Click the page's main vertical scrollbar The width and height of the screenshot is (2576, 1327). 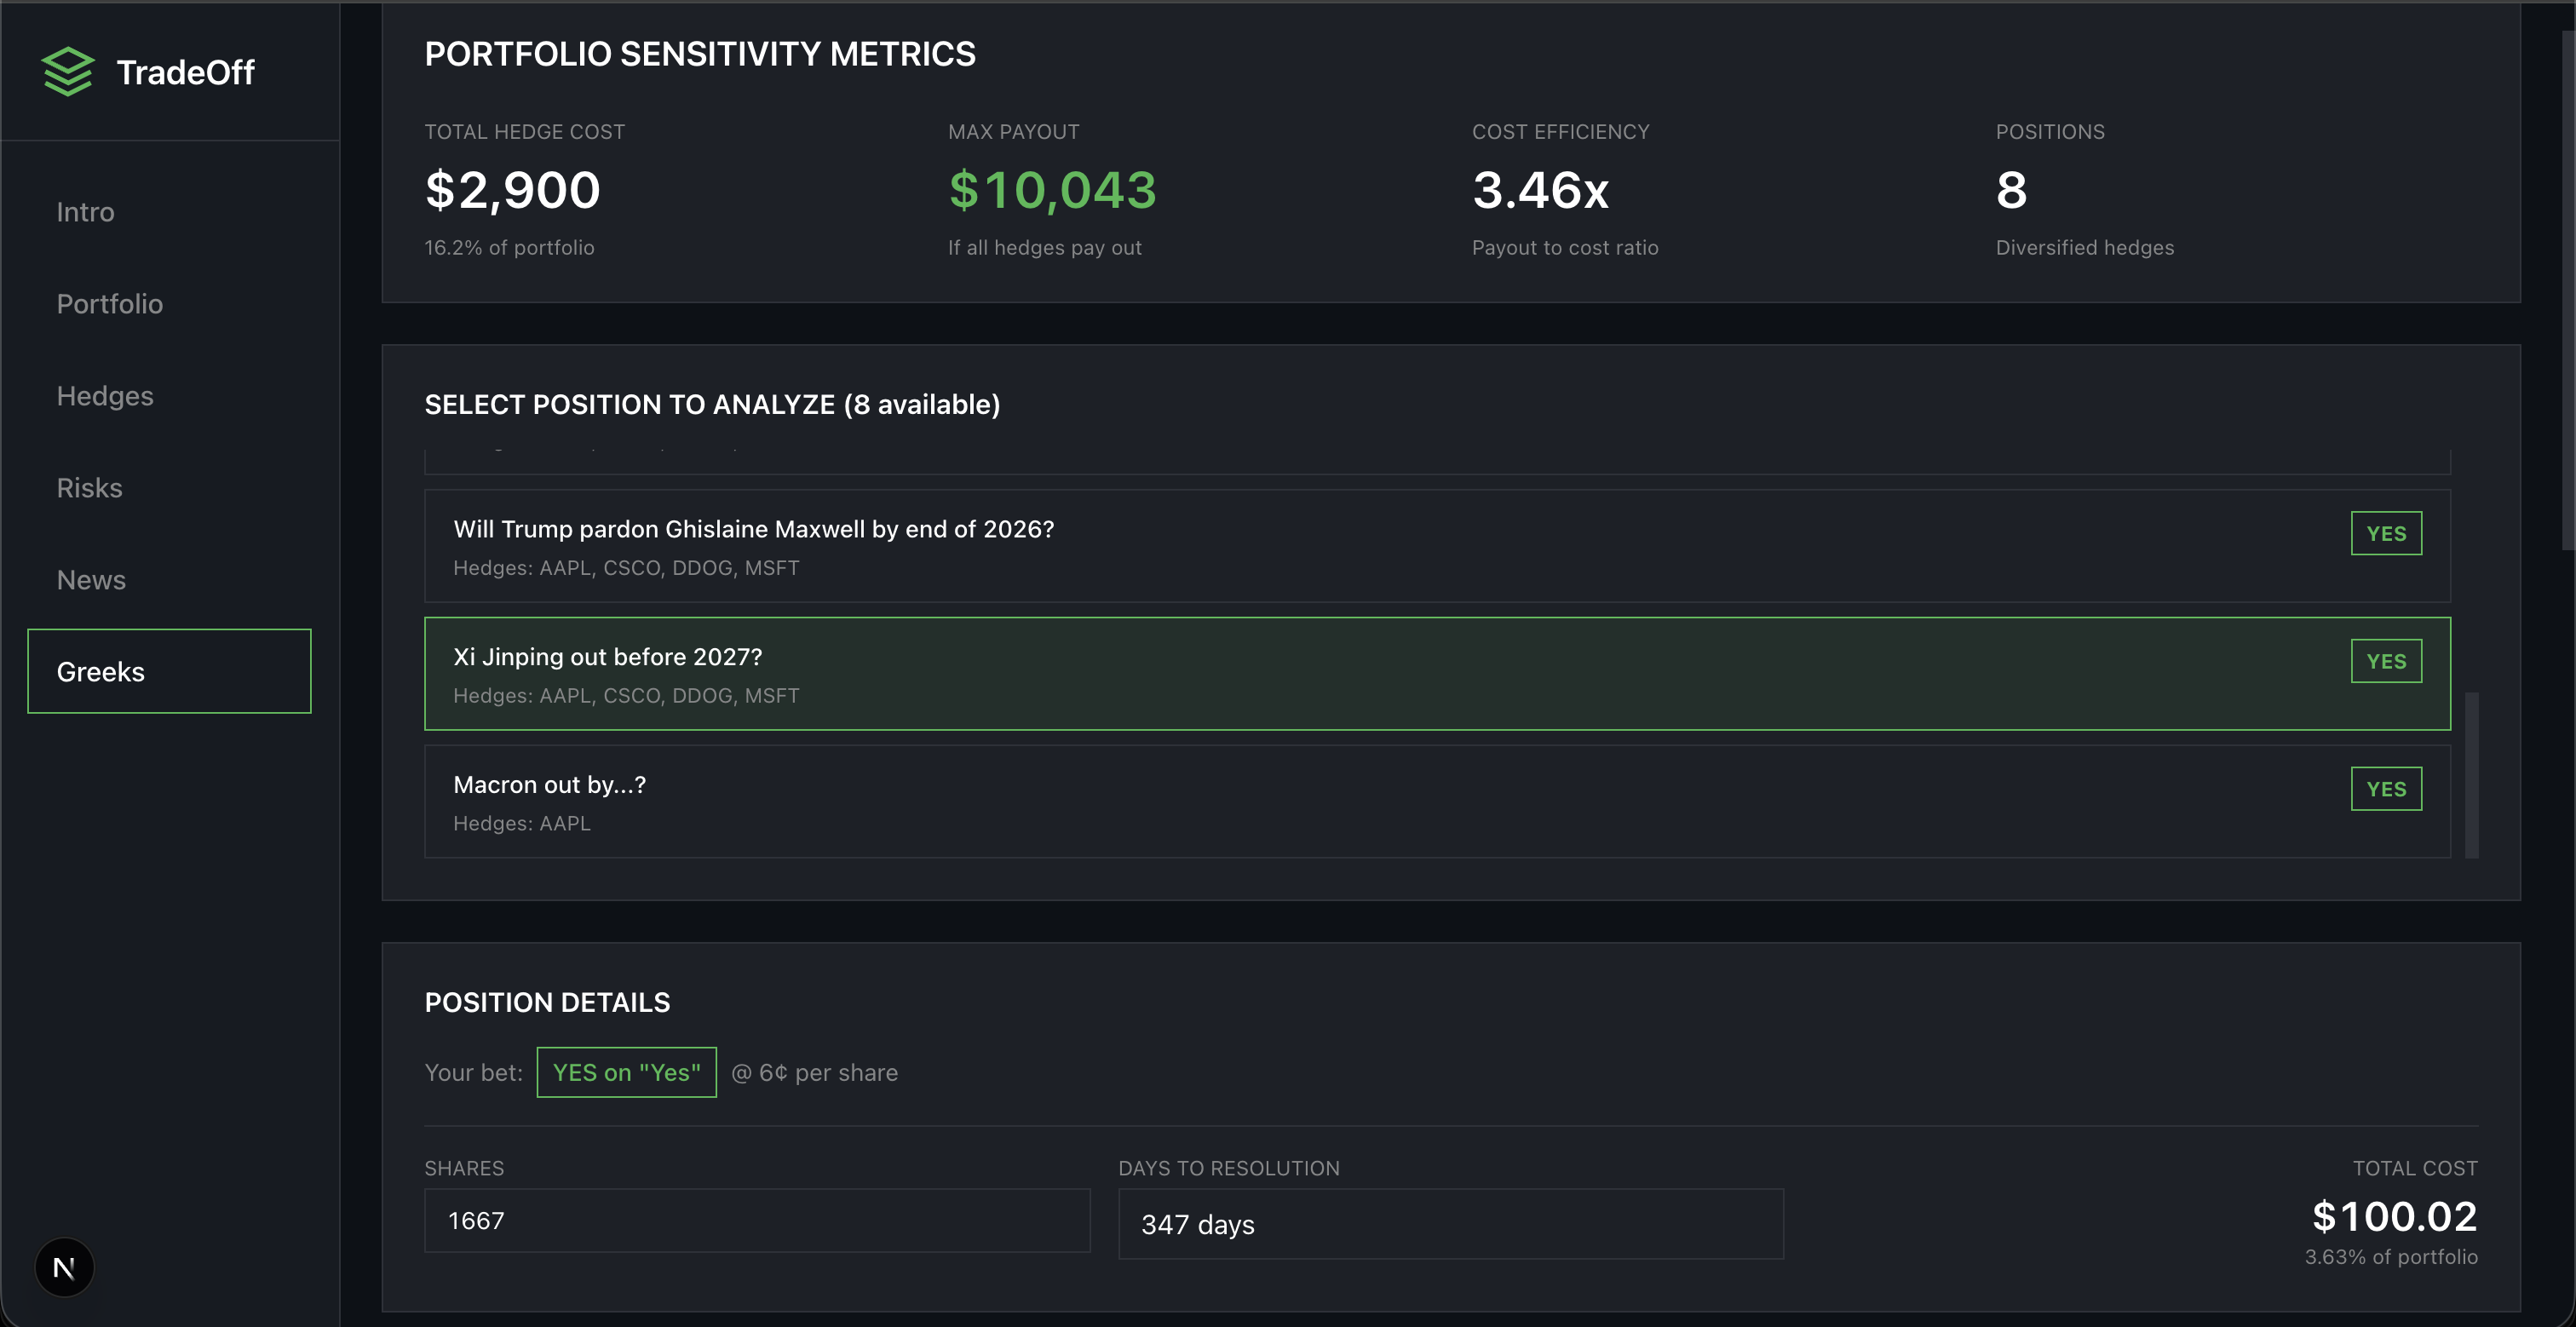tap(2567, 290)
